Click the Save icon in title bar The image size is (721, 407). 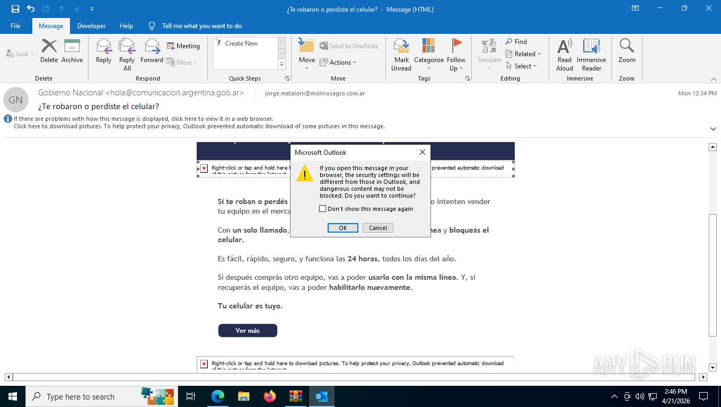[15, 9]
